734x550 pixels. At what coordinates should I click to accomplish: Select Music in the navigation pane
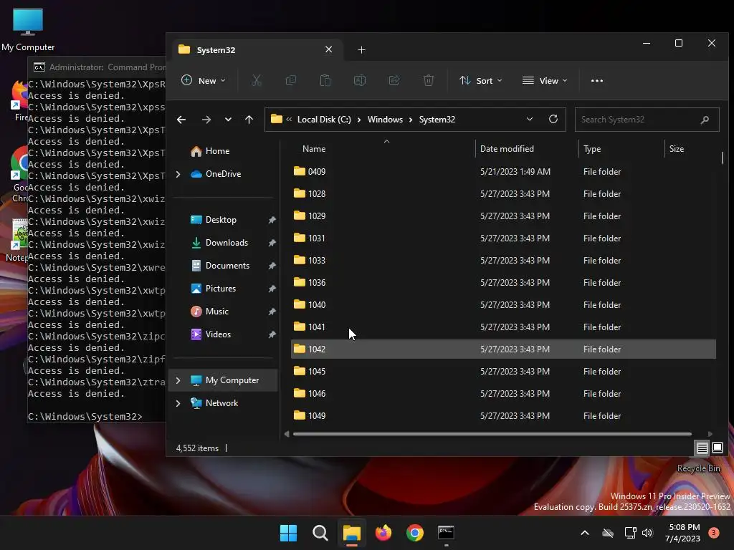(x=224, y=312)
